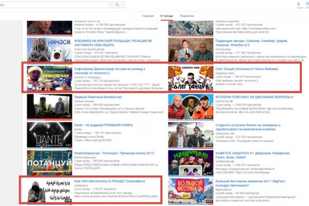Click the D'ANTE music video thumbnail
Screen dimensions: 309x206
click(49, 134)
